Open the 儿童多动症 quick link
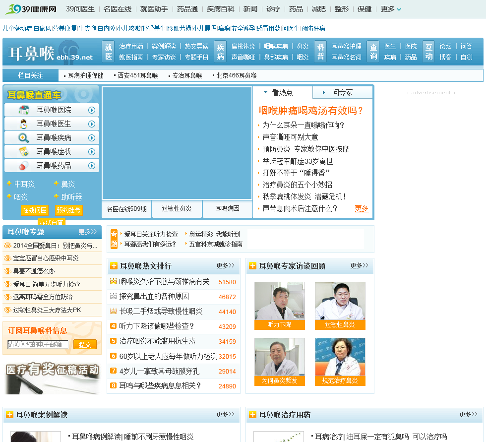 (x=17, y=28)
